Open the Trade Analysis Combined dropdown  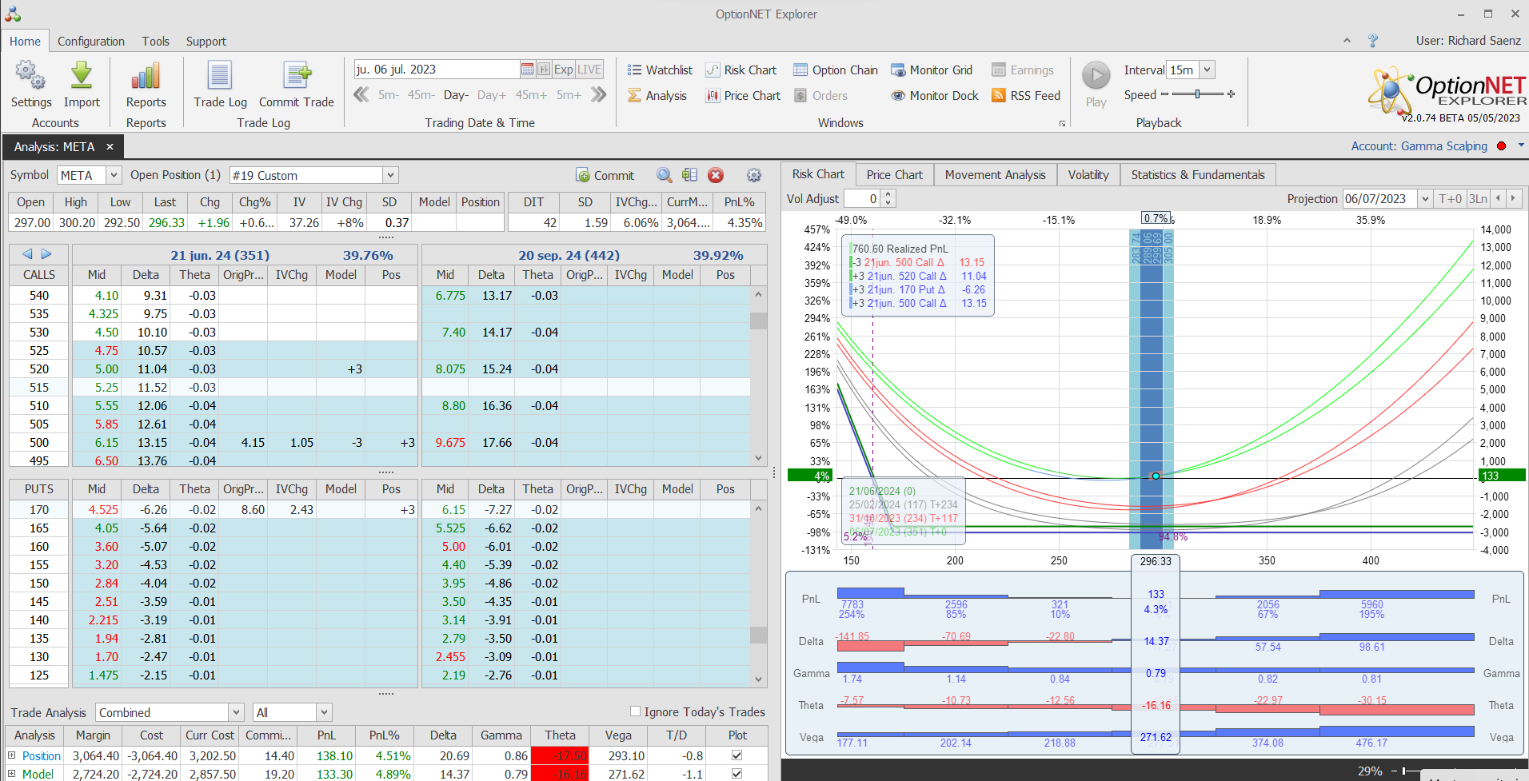coord(236,712)
